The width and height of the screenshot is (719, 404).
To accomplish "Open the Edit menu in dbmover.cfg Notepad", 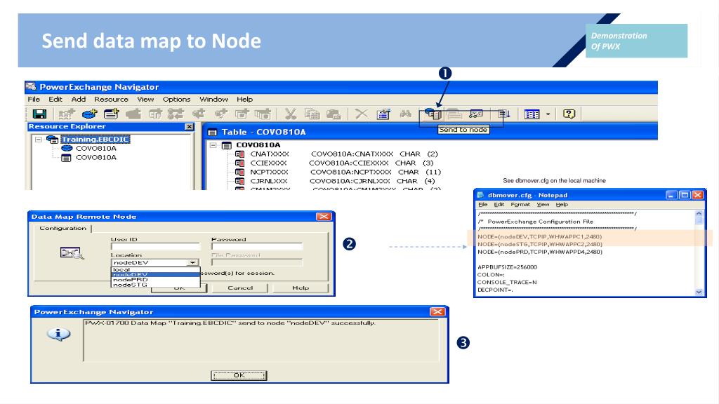I will coord(499,205).
